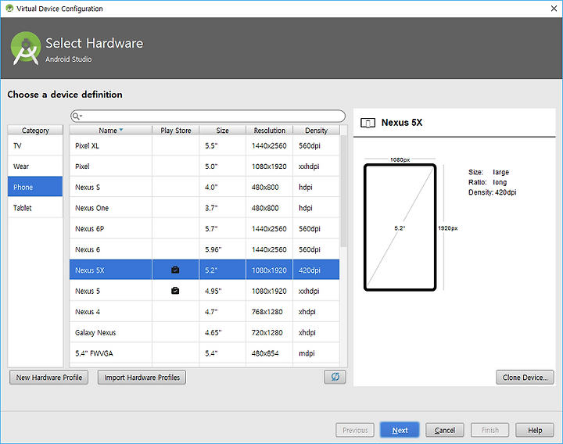Select the 5.4" FWVGA device row
The height and width of the screenshot is (444, 563).
204,353
